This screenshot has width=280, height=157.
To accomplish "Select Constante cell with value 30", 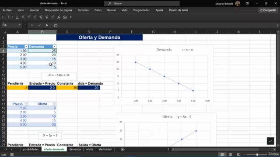I will [x=67, y=88].
